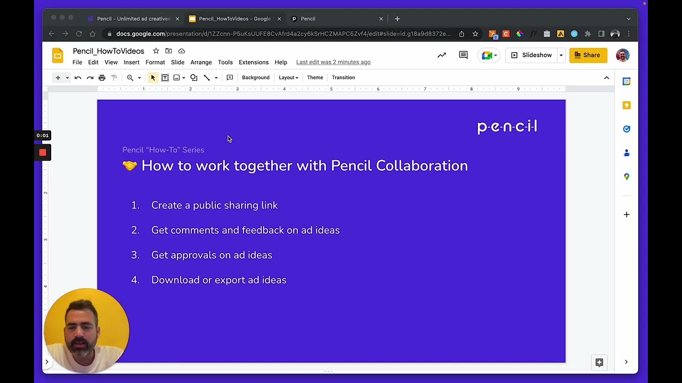Add a comment with toolbar icon
This screenshot has width=682, height=383.
tap(230, 78)
